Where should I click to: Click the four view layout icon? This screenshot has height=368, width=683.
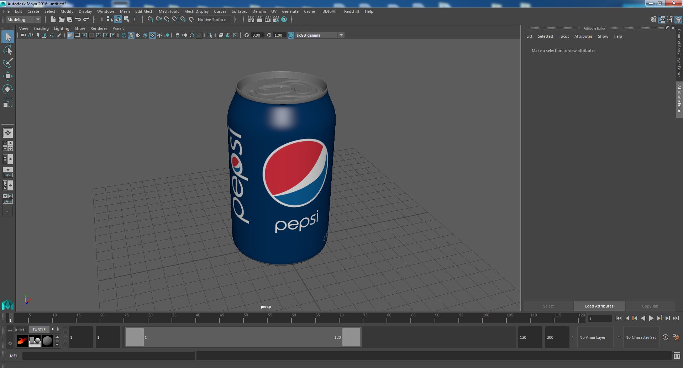coord(8,146)
